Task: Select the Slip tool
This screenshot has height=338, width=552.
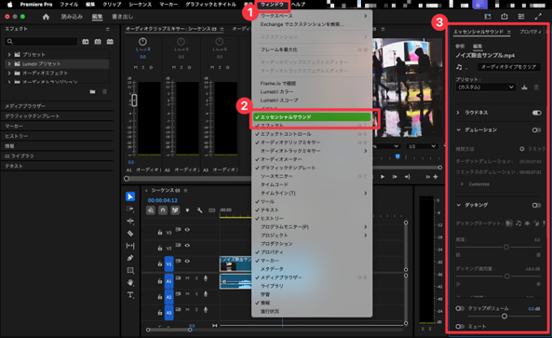Action: [x=130, y=246]
